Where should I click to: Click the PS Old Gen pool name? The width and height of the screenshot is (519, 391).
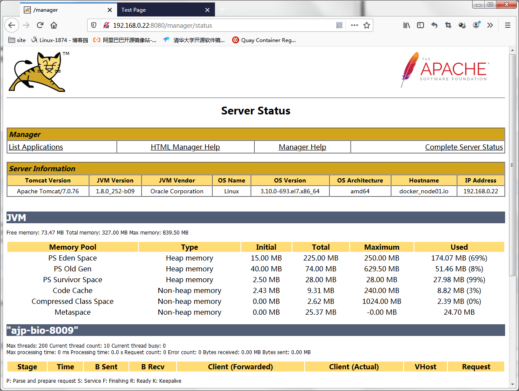pyautogui.click(x=73, y=269)
